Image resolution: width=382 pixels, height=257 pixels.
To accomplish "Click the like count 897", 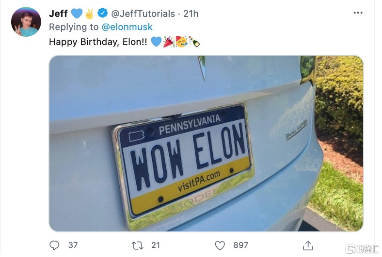I will click(x=240, y=245).
